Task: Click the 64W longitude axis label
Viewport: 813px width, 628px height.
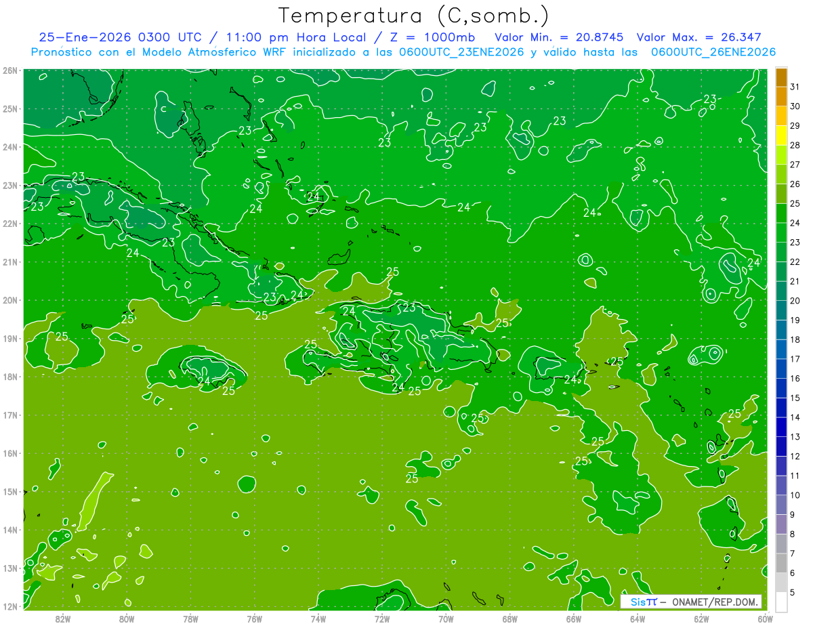Action: (x=638, y=619)
